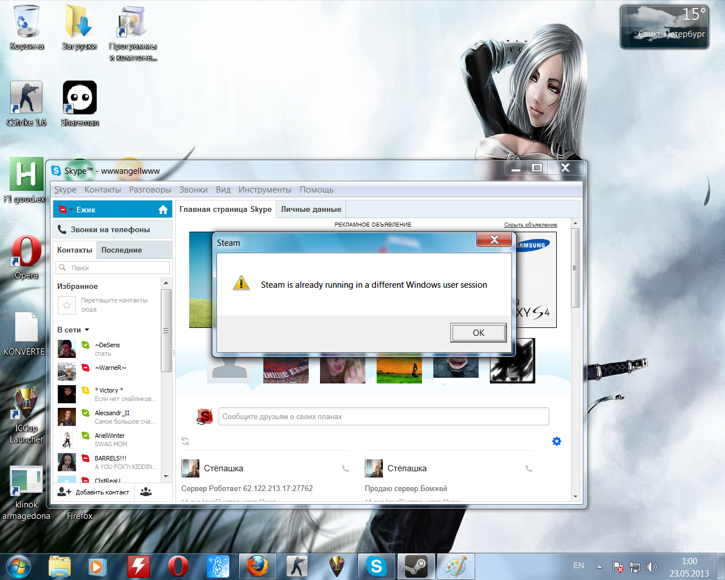Screen dimensions: 725x580
Task: Select contact Alecsandr_II
Action: pyautogui.click(x=108, y=417)
